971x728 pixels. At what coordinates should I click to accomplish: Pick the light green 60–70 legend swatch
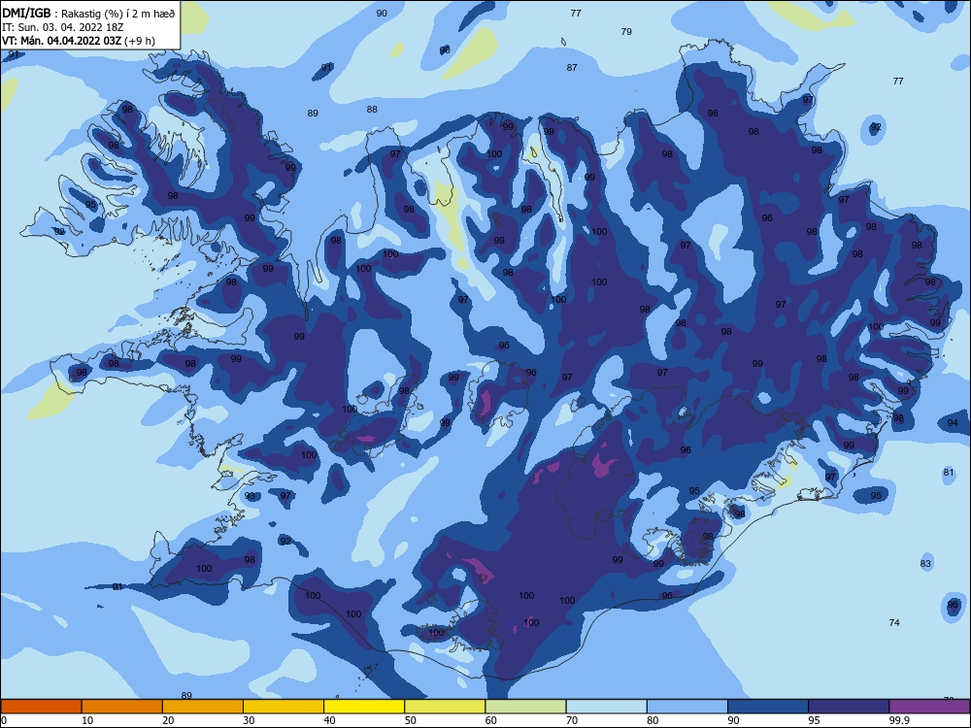point(525,707)
